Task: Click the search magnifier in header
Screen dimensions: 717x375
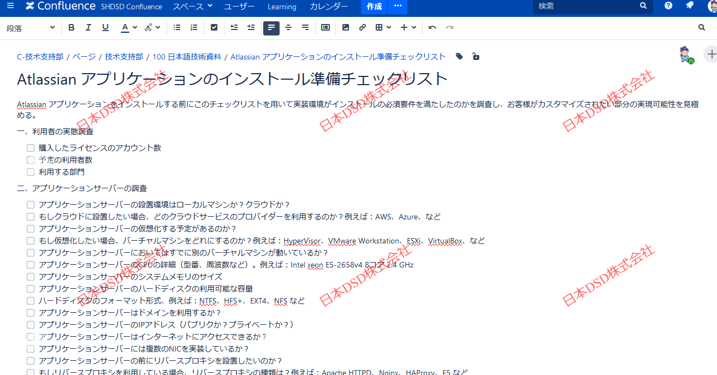Action: pyautogui.click(x=643, y=6)
